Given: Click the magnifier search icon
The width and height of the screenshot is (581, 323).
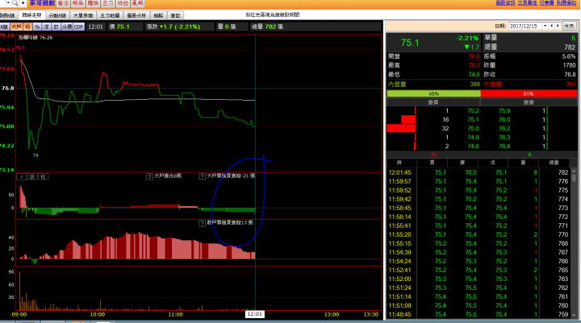Looking at the screenshot, I should [x=15, y=3].
